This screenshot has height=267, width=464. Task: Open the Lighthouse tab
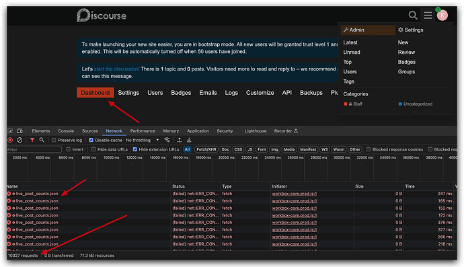256,131
